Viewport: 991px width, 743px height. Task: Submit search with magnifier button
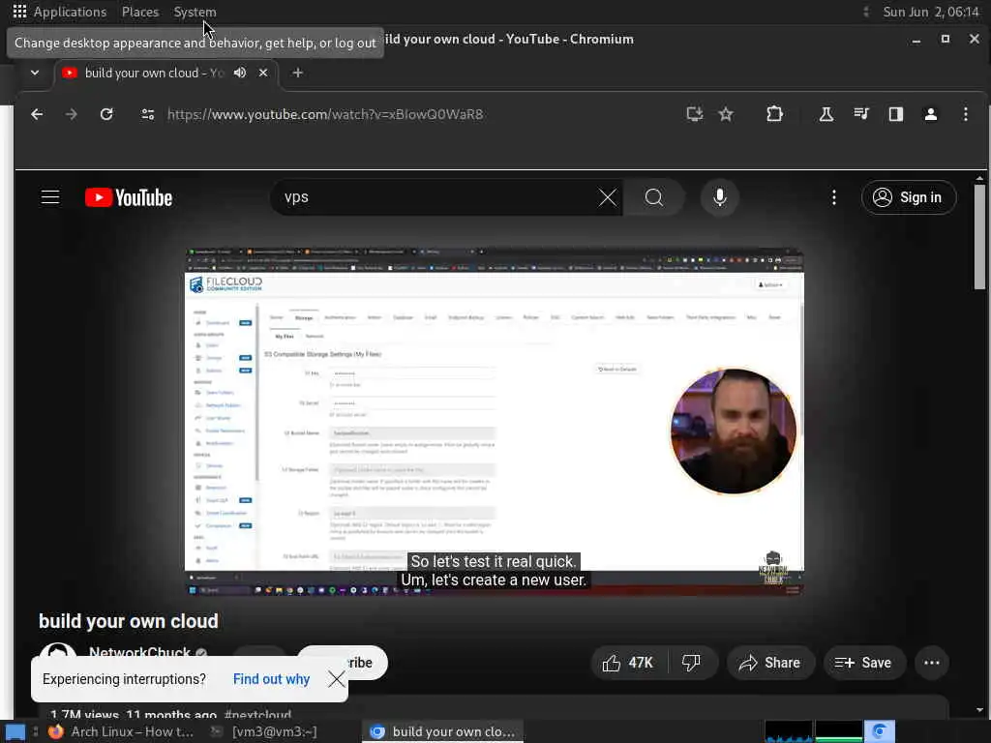click(654, 197)
